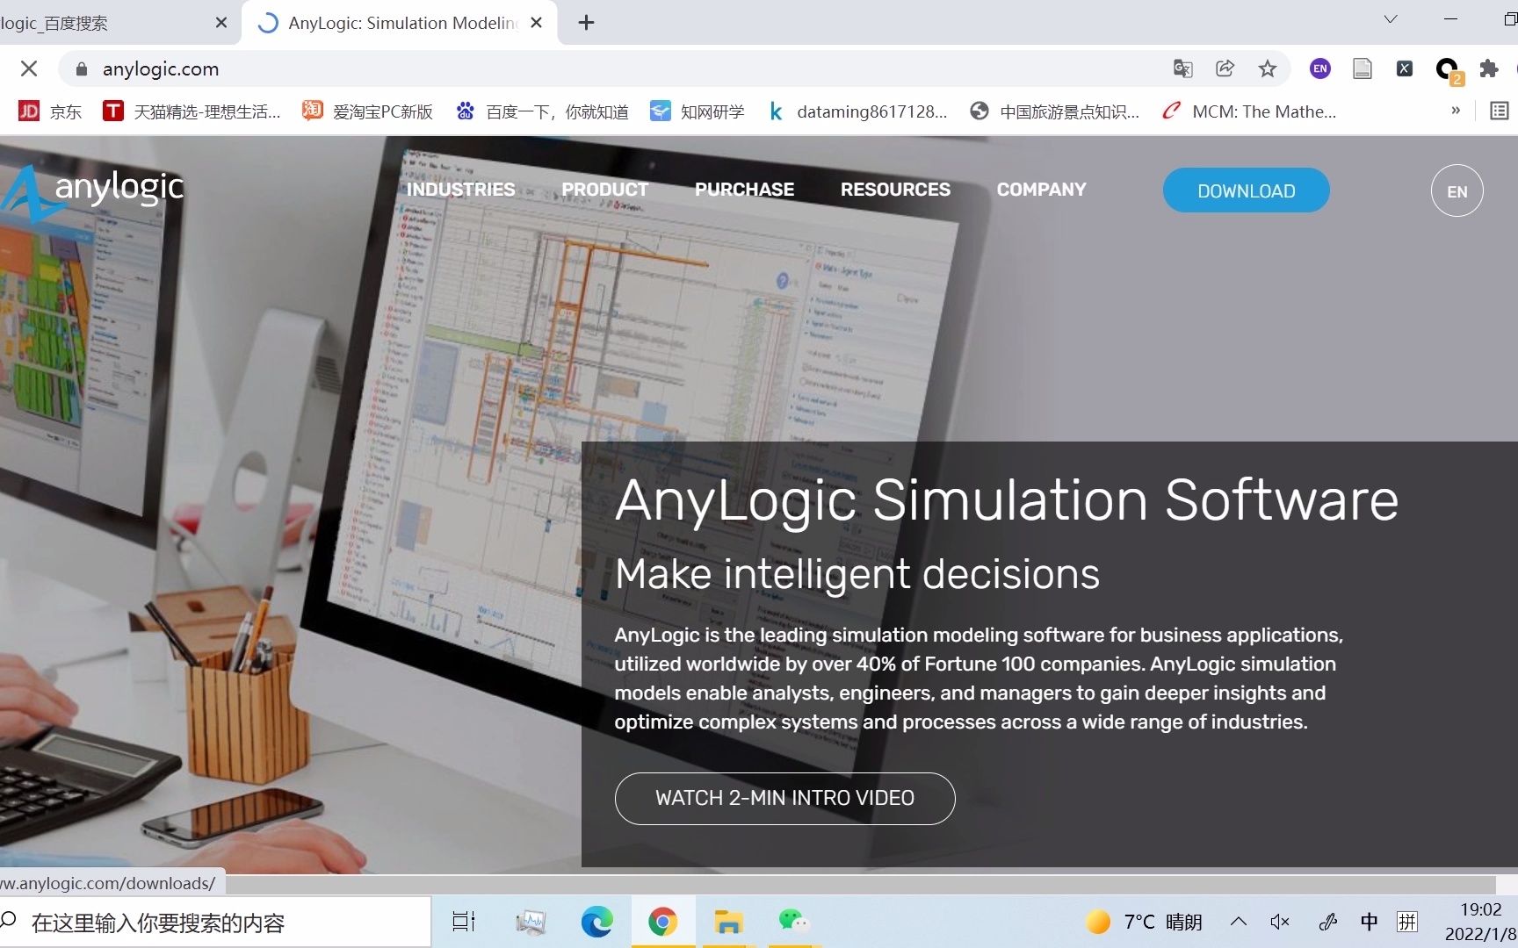Open the 爱淘宝PC新版 bookmark
Viewport: 1518px width, 948px height.
(367, 111)
